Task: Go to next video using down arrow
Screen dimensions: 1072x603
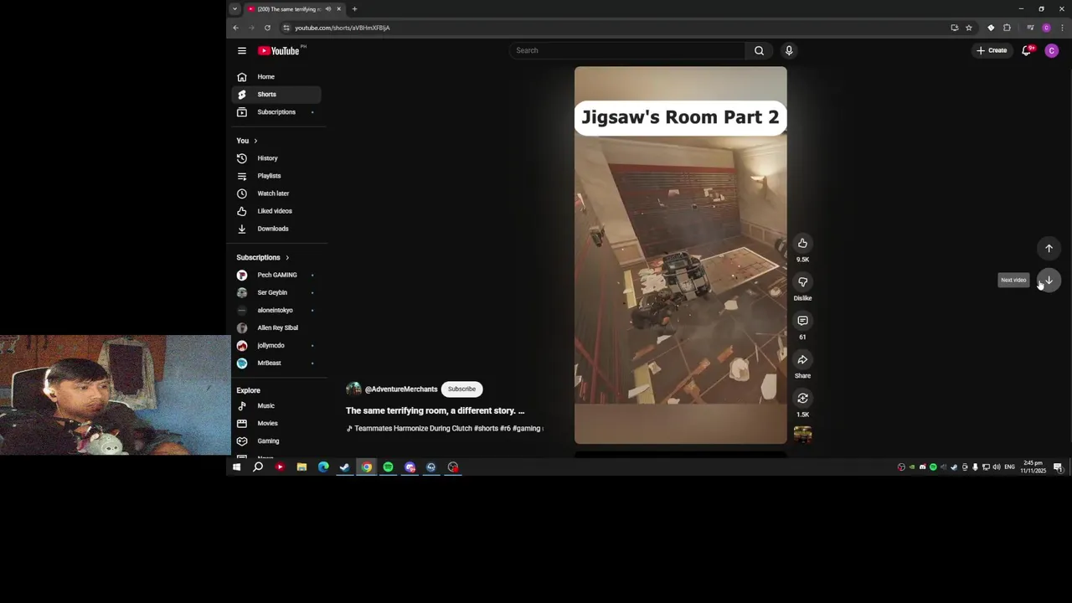Action: coord(1049,281)
